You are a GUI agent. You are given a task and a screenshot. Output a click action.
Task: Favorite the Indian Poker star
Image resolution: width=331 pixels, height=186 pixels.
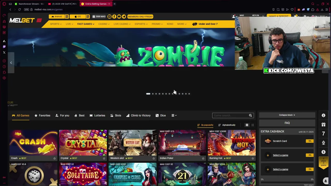coord(203,158)
